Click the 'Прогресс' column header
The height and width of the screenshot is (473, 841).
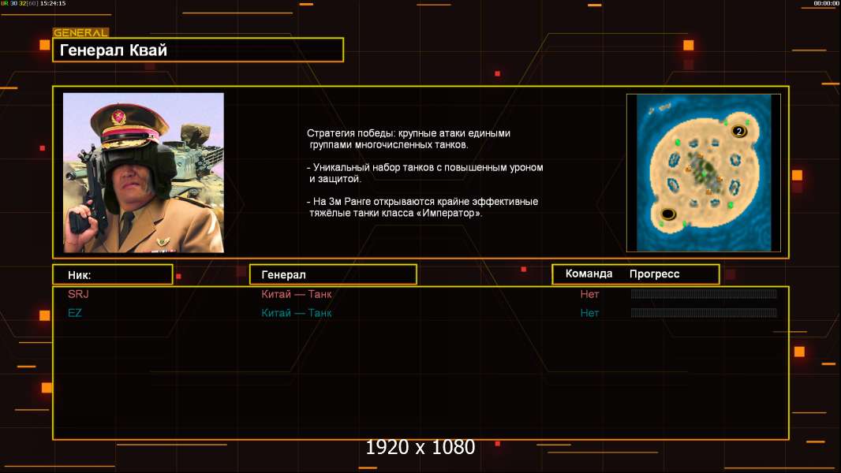(654, 274)
